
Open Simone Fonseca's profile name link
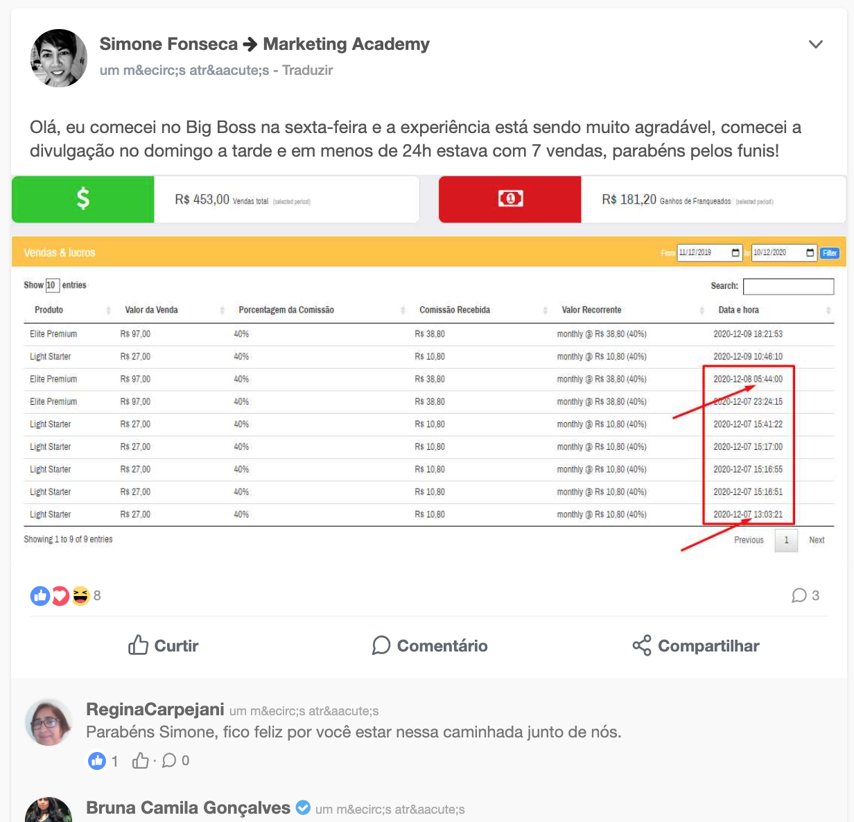coord(168,44)
